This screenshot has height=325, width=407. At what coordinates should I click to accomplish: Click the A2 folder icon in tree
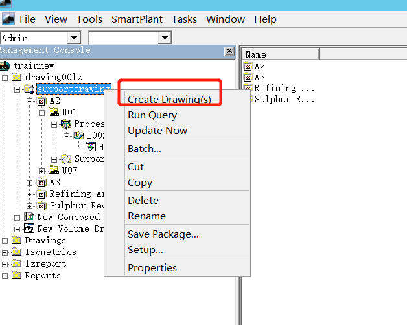(x=41, y=100)
